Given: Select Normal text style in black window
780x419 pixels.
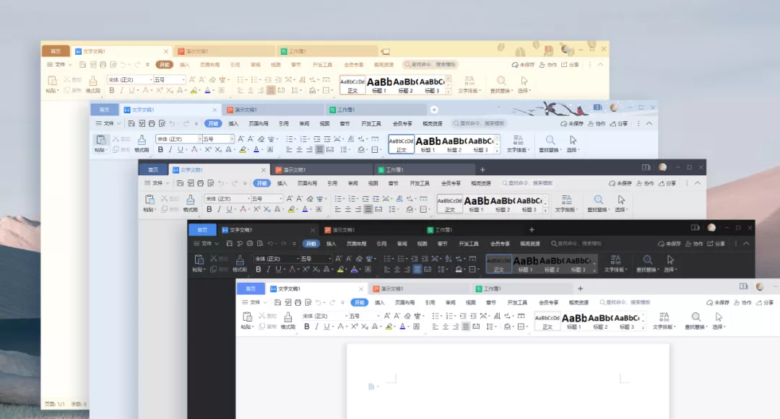Looking at the screenshot, I should pyautogui.click(x=498, y=264).
